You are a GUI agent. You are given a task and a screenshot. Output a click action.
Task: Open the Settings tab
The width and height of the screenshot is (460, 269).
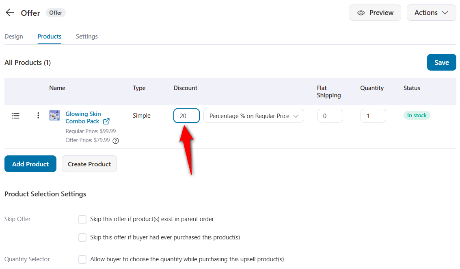(x=87, y=37)
